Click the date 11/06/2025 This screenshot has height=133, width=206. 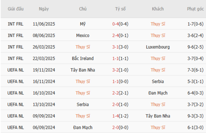[44, 24]
